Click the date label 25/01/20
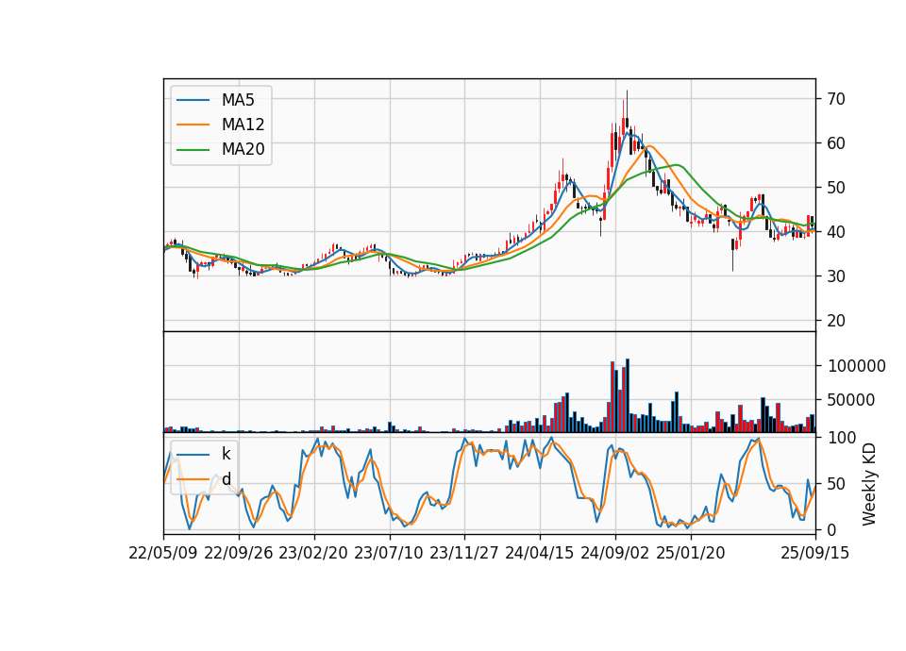The image size is (906, 651). tap(691, 553)
